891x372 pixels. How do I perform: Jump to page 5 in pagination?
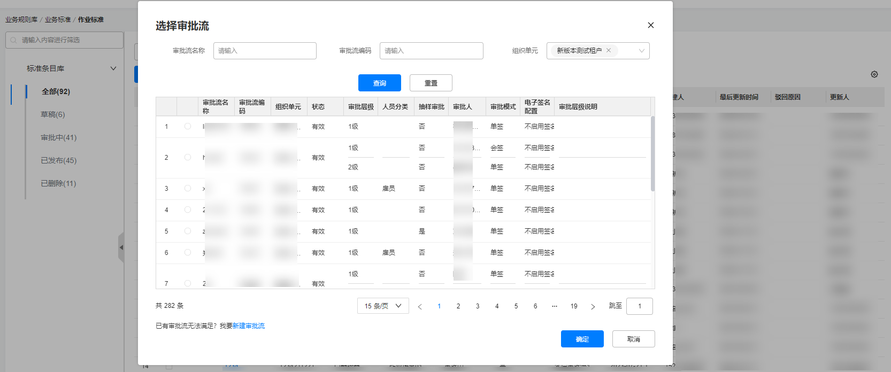[x=516, y=306]
